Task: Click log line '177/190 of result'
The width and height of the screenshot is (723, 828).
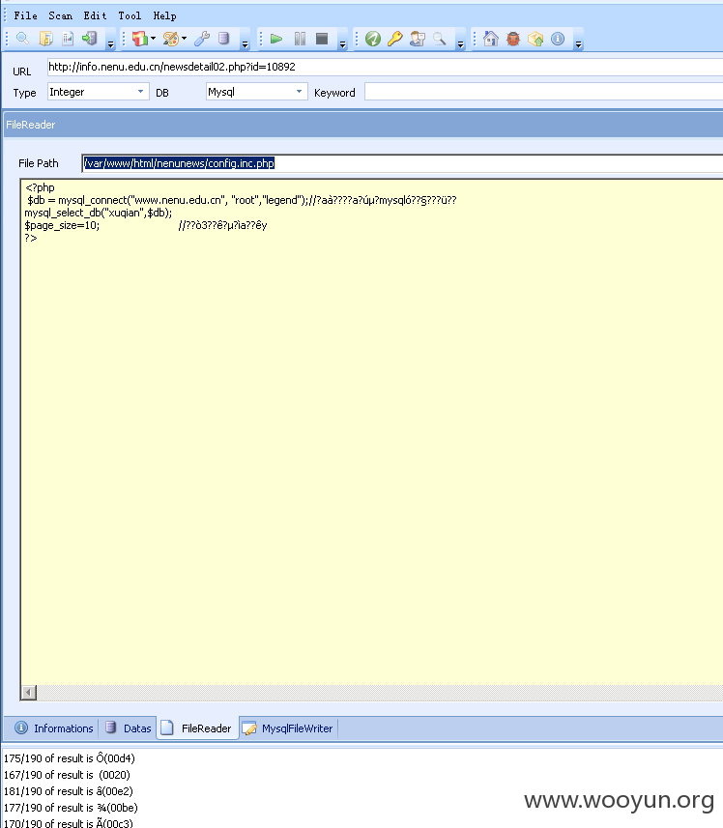Action: coord(71,808)
